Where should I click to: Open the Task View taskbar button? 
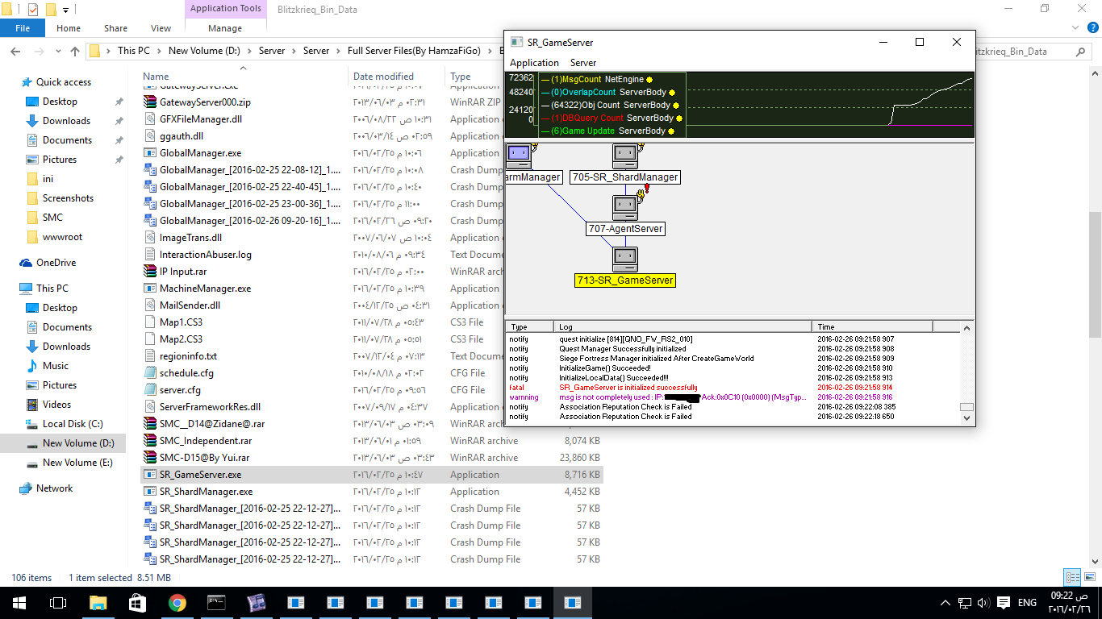(x=58, y=602)
